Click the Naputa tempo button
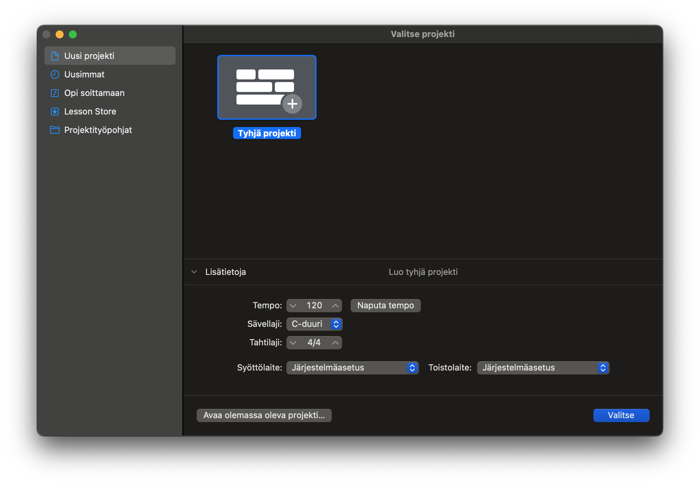The height and width of the screenshot is (485, 700). [x=385, y=305]
